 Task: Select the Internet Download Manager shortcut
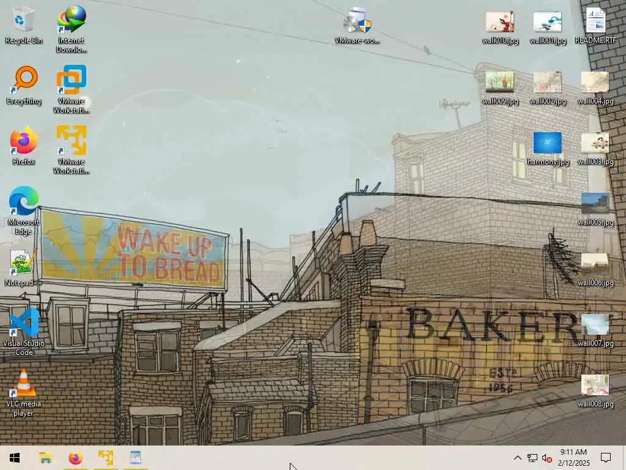(72, 29)
